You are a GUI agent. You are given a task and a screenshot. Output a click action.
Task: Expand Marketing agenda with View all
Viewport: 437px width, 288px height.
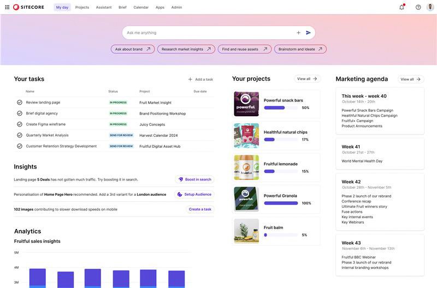click(x=410, y=79)
